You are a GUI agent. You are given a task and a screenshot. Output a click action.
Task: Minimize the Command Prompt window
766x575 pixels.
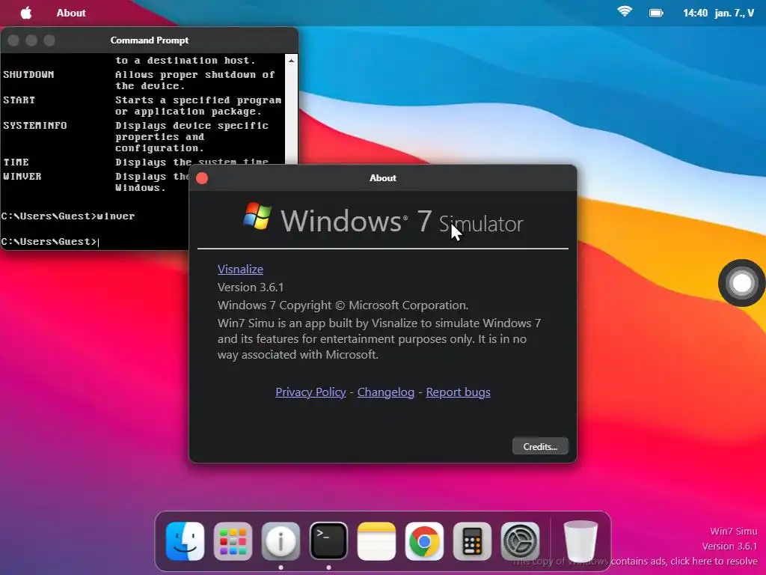click(31, 40)
